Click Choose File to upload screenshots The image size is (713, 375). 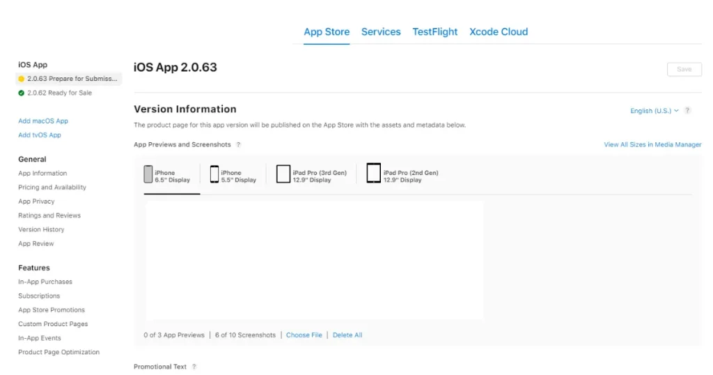pyautogui.click(x=304, y=335)
